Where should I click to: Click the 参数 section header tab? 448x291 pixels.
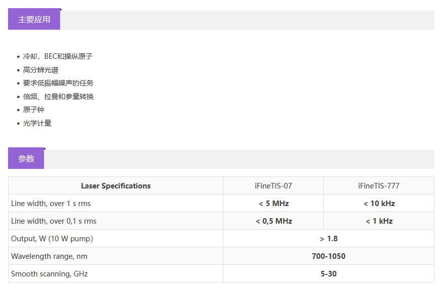point(26,159)
